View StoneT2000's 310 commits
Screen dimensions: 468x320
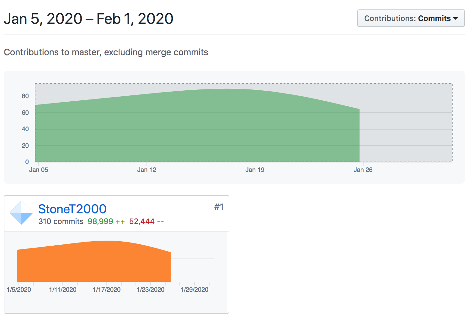point(61,221)
